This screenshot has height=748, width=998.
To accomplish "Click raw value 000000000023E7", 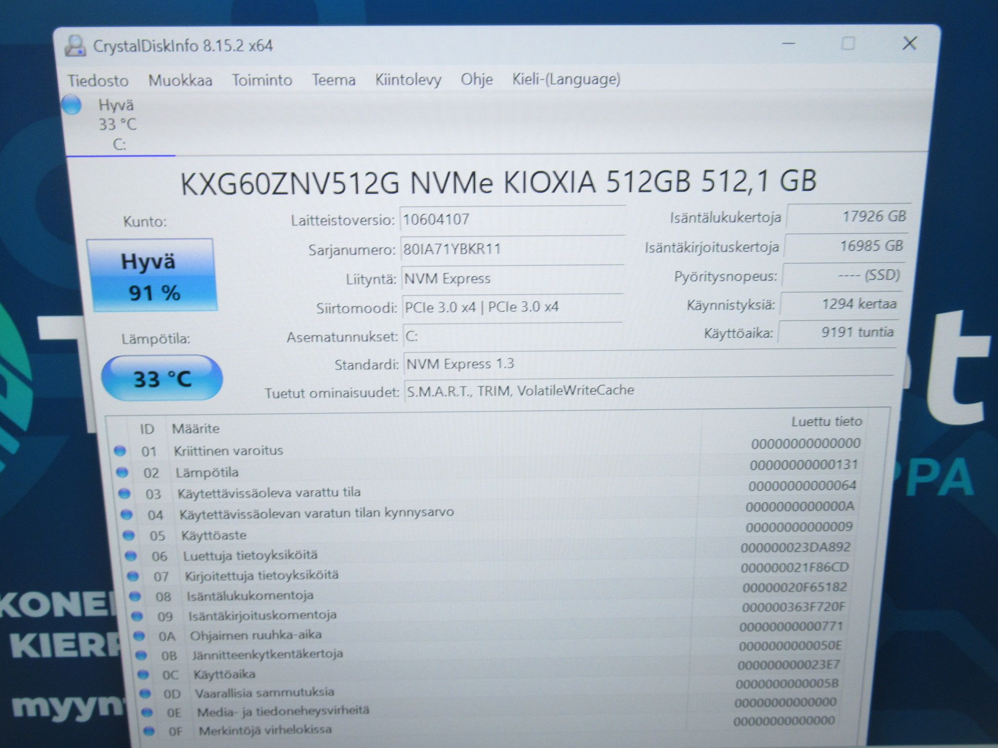I will pyautogui.click(x=788, y=665).
